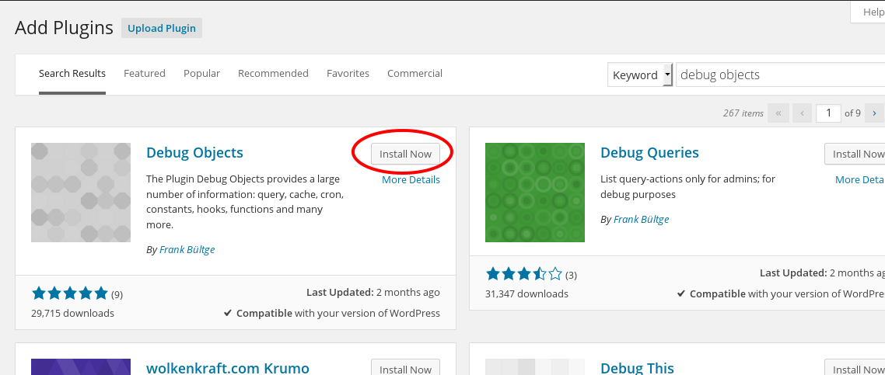Image resolution: width=885 pixels, height=375 pixels.
Task: Switch to the Featured tab
Action: pos(145,73)
